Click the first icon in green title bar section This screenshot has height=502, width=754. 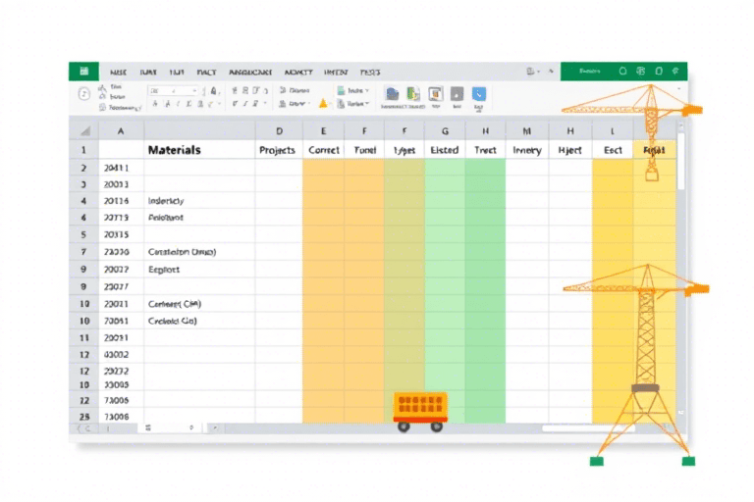(623, 72)
